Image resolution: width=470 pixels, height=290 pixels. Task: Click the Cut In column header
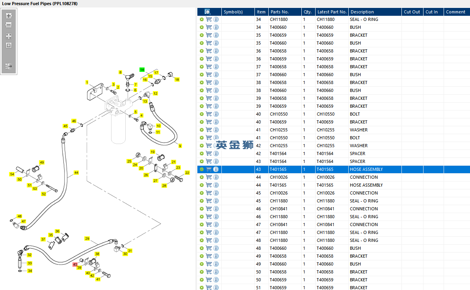433,12
